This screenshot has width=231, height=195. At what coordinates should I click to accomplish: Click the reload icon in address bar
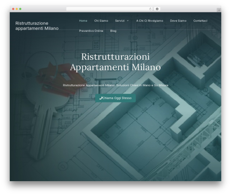150,9
